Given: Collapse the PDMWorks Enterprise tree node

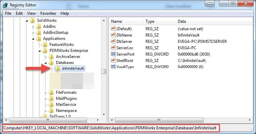Looking at the screenshot, I should [x=39, y=51].
